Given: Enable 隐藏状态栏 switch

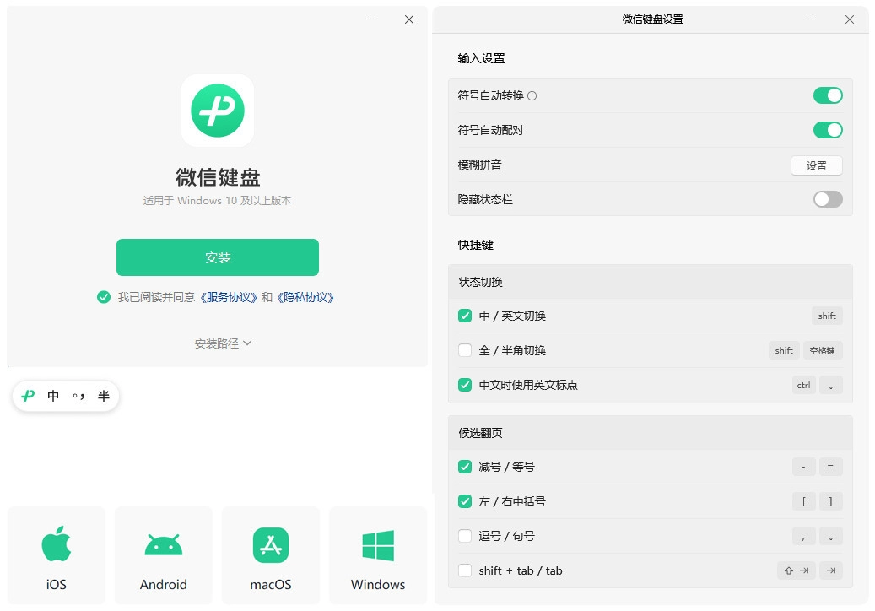Looking at the screenshot, I should pos(828,199).
